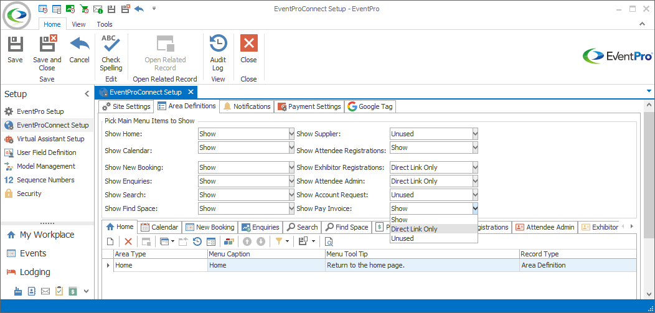The width and height of the screenshot is (655, 313).
Task: Click shopping cart quick access icon
Action: pos(84,8)
